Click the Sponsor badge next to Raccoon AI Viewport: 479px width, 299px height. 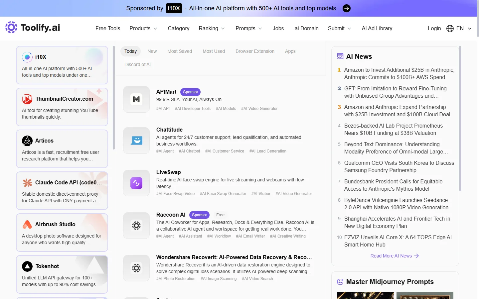click(x=199, y=215)
